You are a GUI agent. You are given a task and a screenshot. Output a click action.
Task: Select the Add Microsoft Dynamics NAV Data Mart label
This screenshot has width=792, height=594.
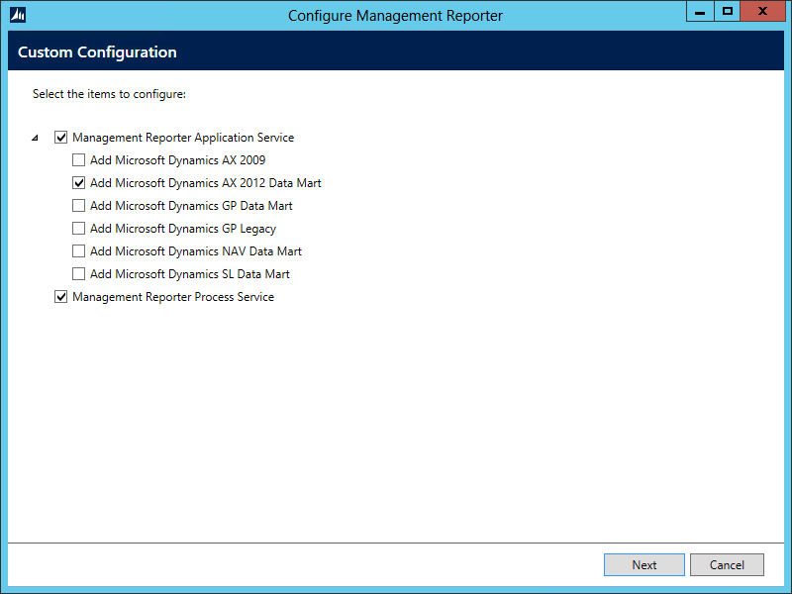coord(195,250)
